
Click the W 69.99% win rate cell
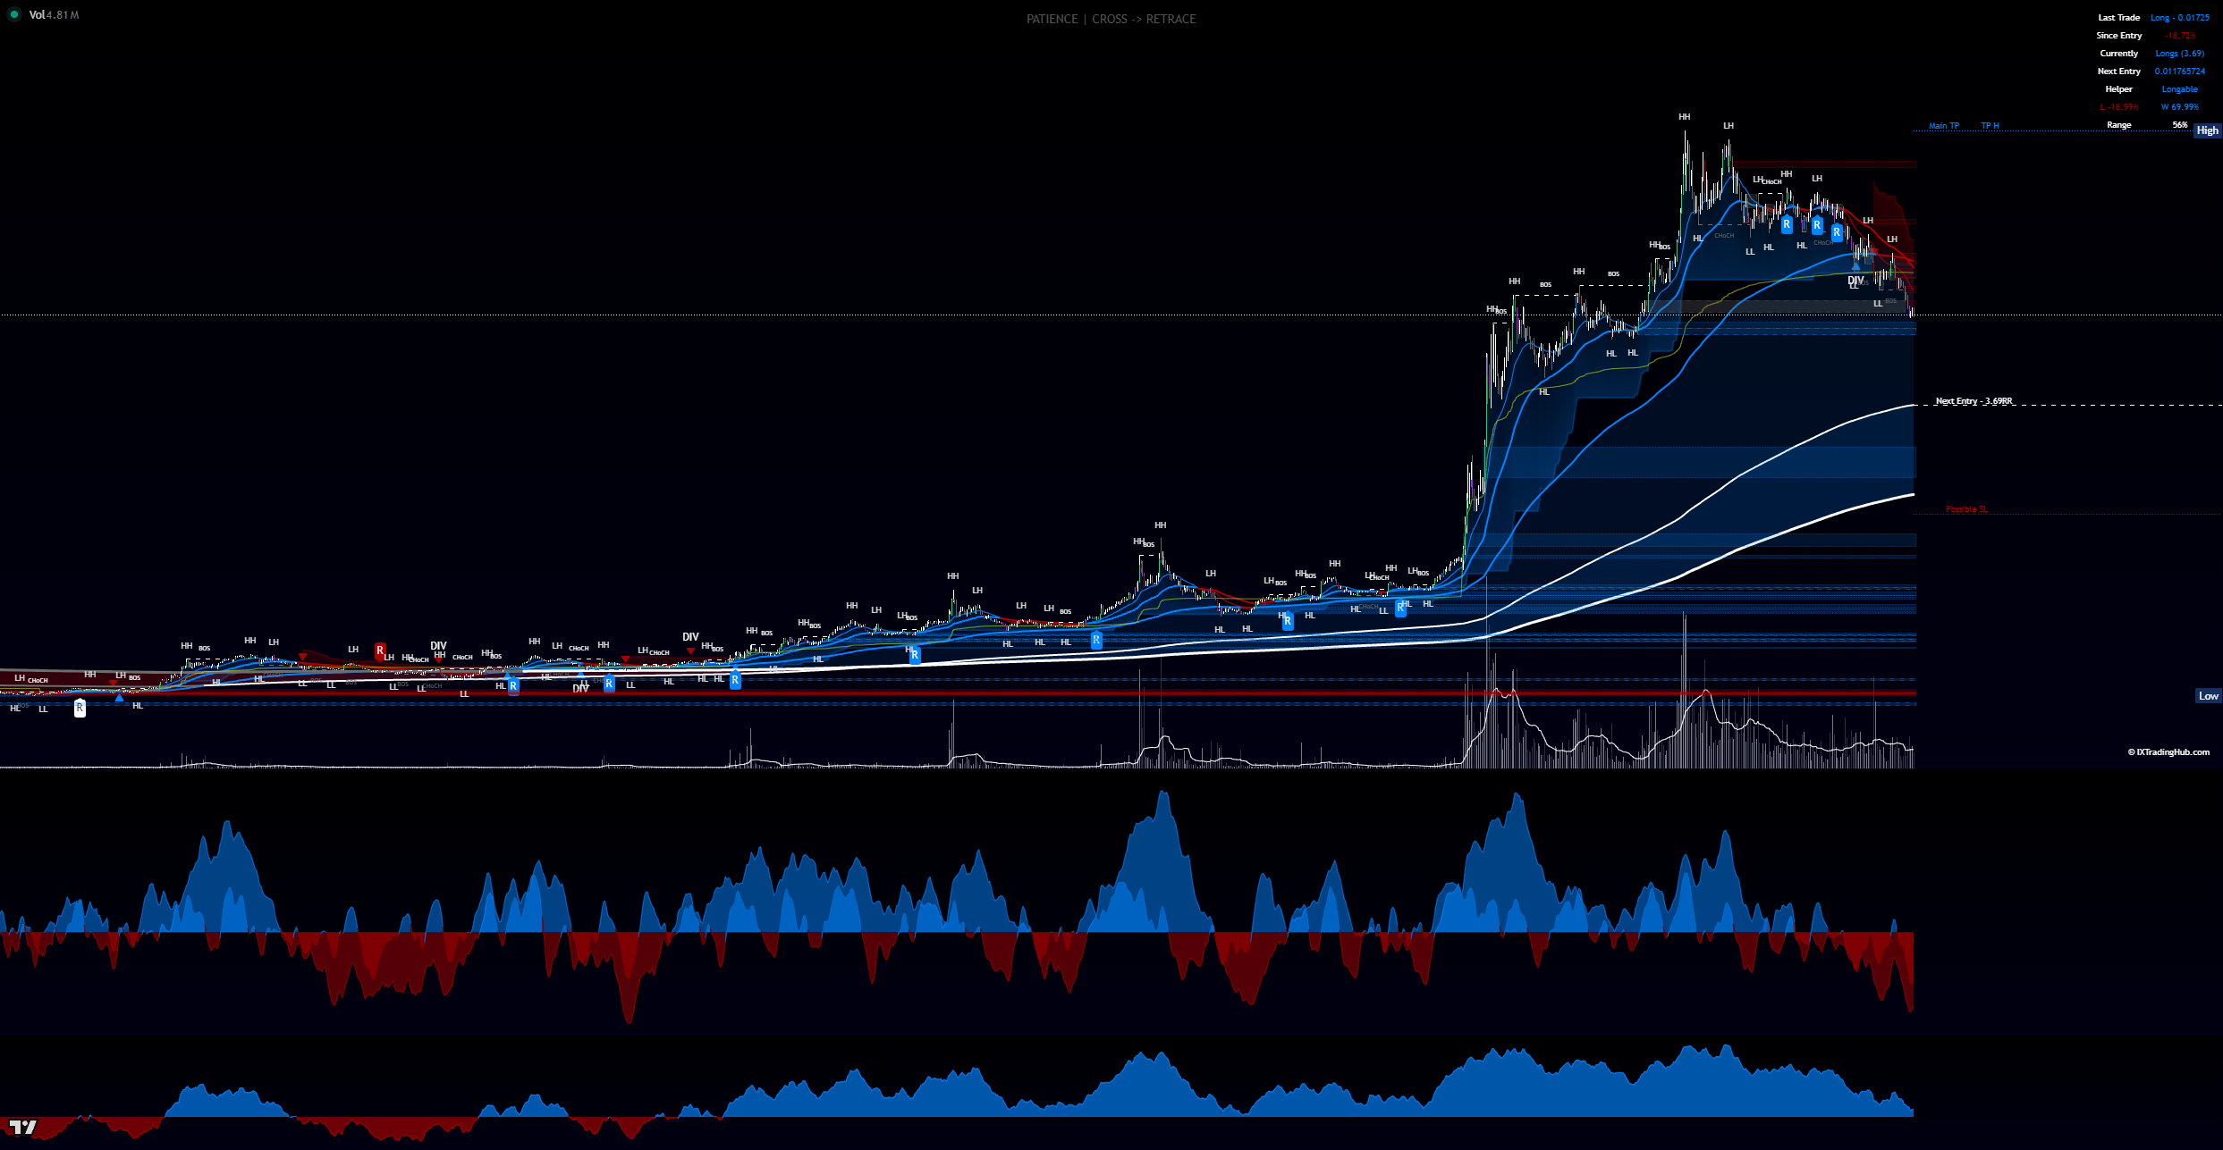click(2179, 107)
